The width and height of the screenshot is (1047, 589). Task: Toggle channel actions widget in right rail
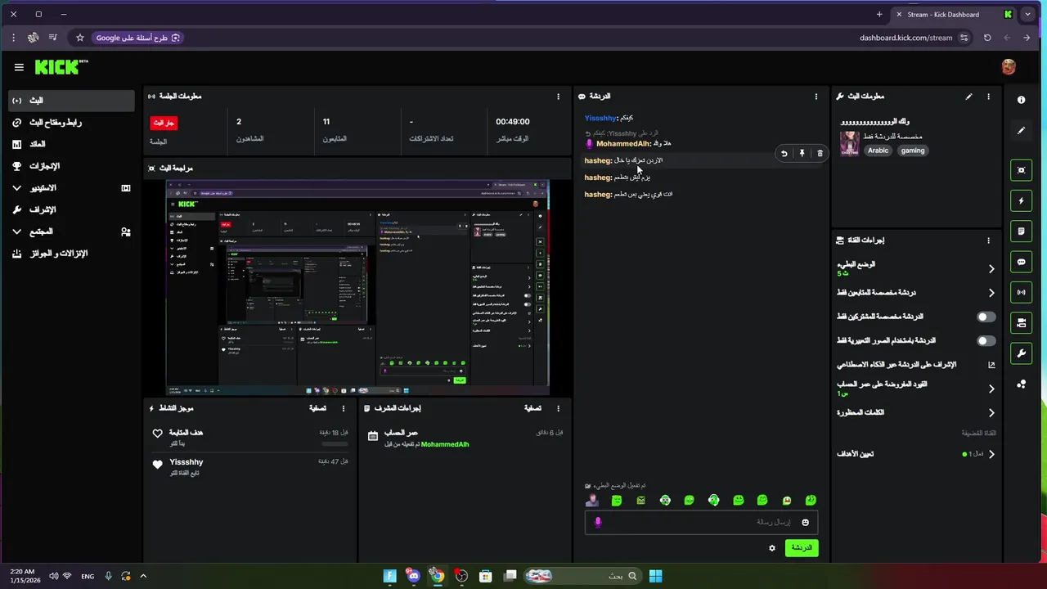pos(1021,323)
